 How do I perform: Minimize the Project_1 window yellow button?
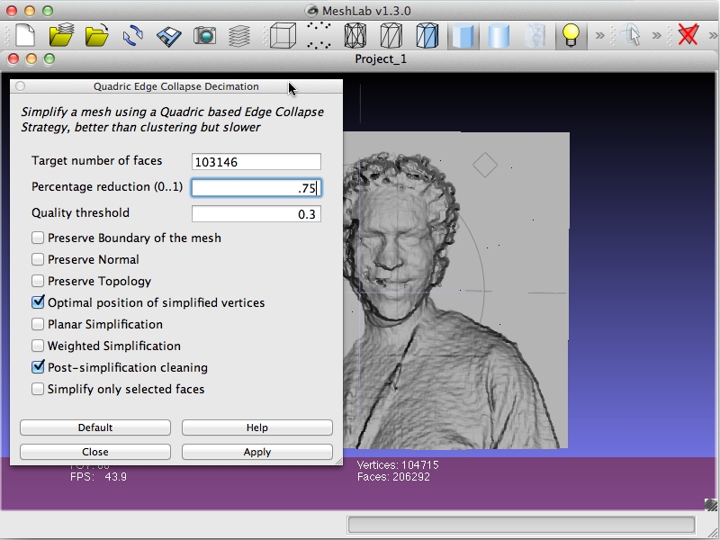[31, 59]
